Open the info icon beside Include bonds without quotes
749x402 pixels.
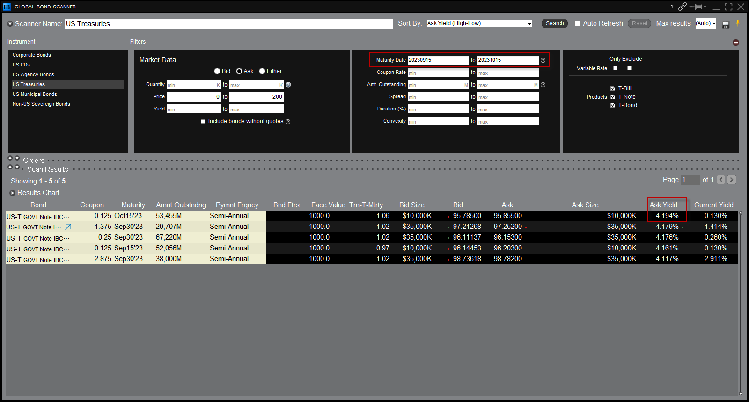[288, 122]
